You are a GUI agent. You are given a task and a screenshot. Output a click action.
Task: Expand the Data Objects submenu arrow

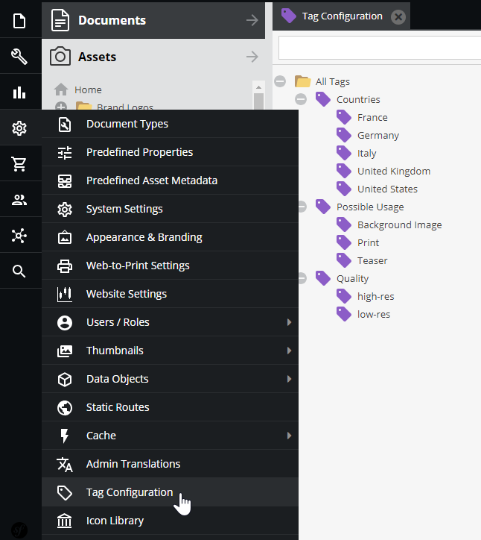click(289, 379)
